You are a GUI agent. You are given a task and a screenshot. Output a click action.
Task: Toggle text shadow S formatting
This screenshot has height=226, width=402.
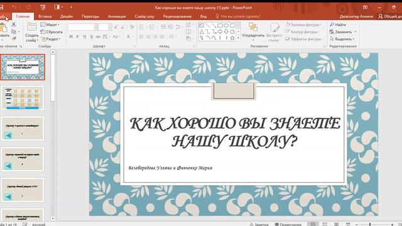point(91,36)
